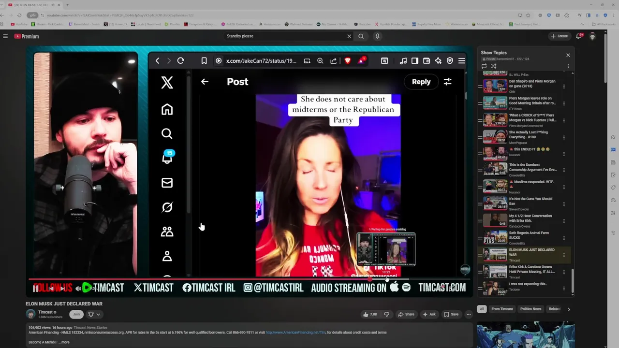Grab drag handle of Seth Rogen's Animal Farm
Viewport: 619px width, 348px height.
coord(480,238)
